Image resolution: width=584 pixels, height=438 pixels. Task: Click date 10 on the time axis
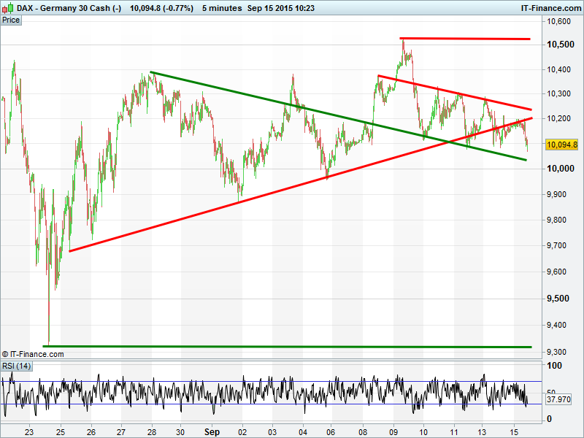[423, 432]
